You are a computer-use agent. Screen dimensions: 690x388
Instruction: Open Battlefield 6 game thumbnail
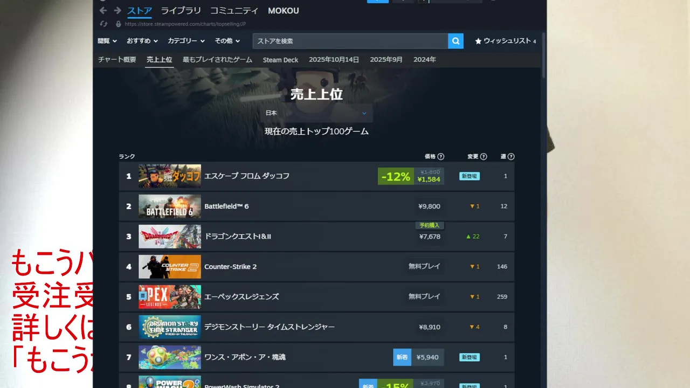[170, 206]
